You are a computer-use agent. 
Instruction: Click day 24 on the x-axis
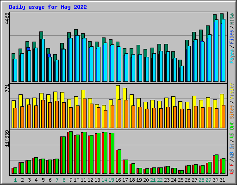pyautogui.click(x=174, y=180)
